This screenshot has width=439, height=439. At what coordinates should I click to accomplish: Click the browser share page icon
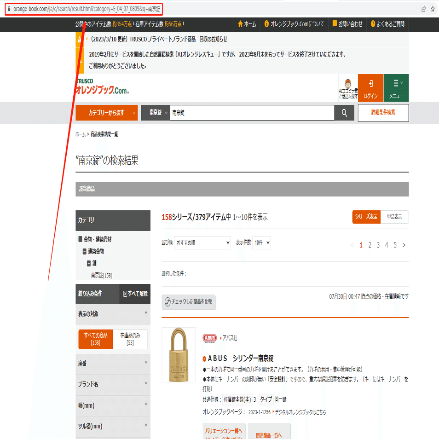(424, 9)
